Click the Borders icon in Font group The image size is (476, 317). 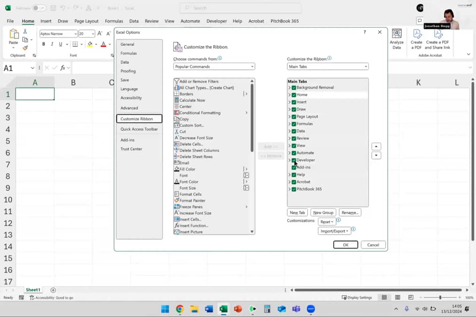click(x=75, y=44)
